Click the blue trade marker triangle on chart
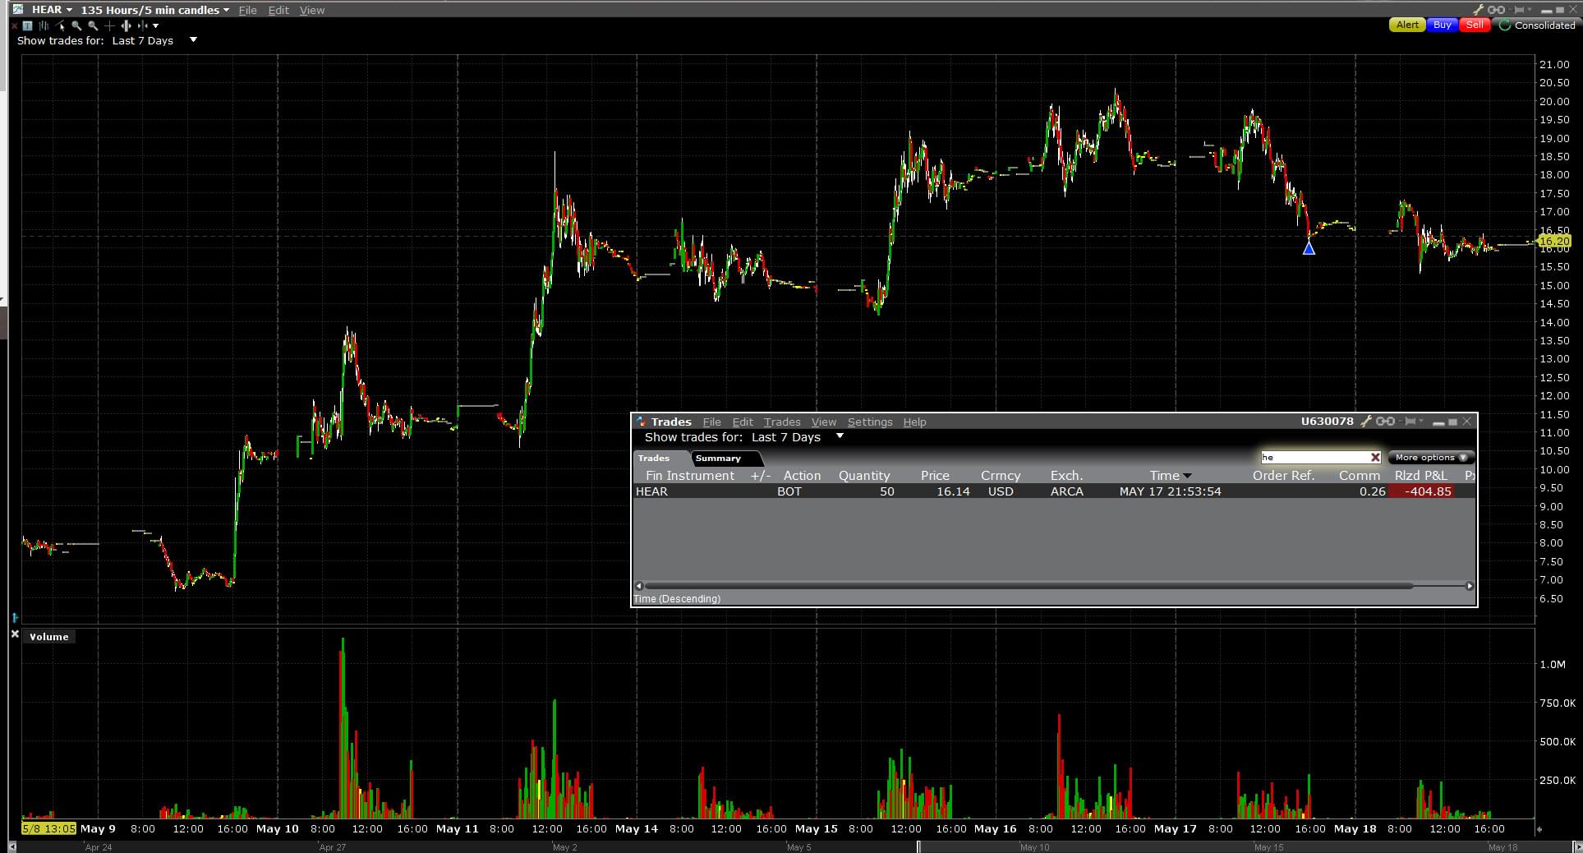1583x853 pixels. pos(1309,248)
